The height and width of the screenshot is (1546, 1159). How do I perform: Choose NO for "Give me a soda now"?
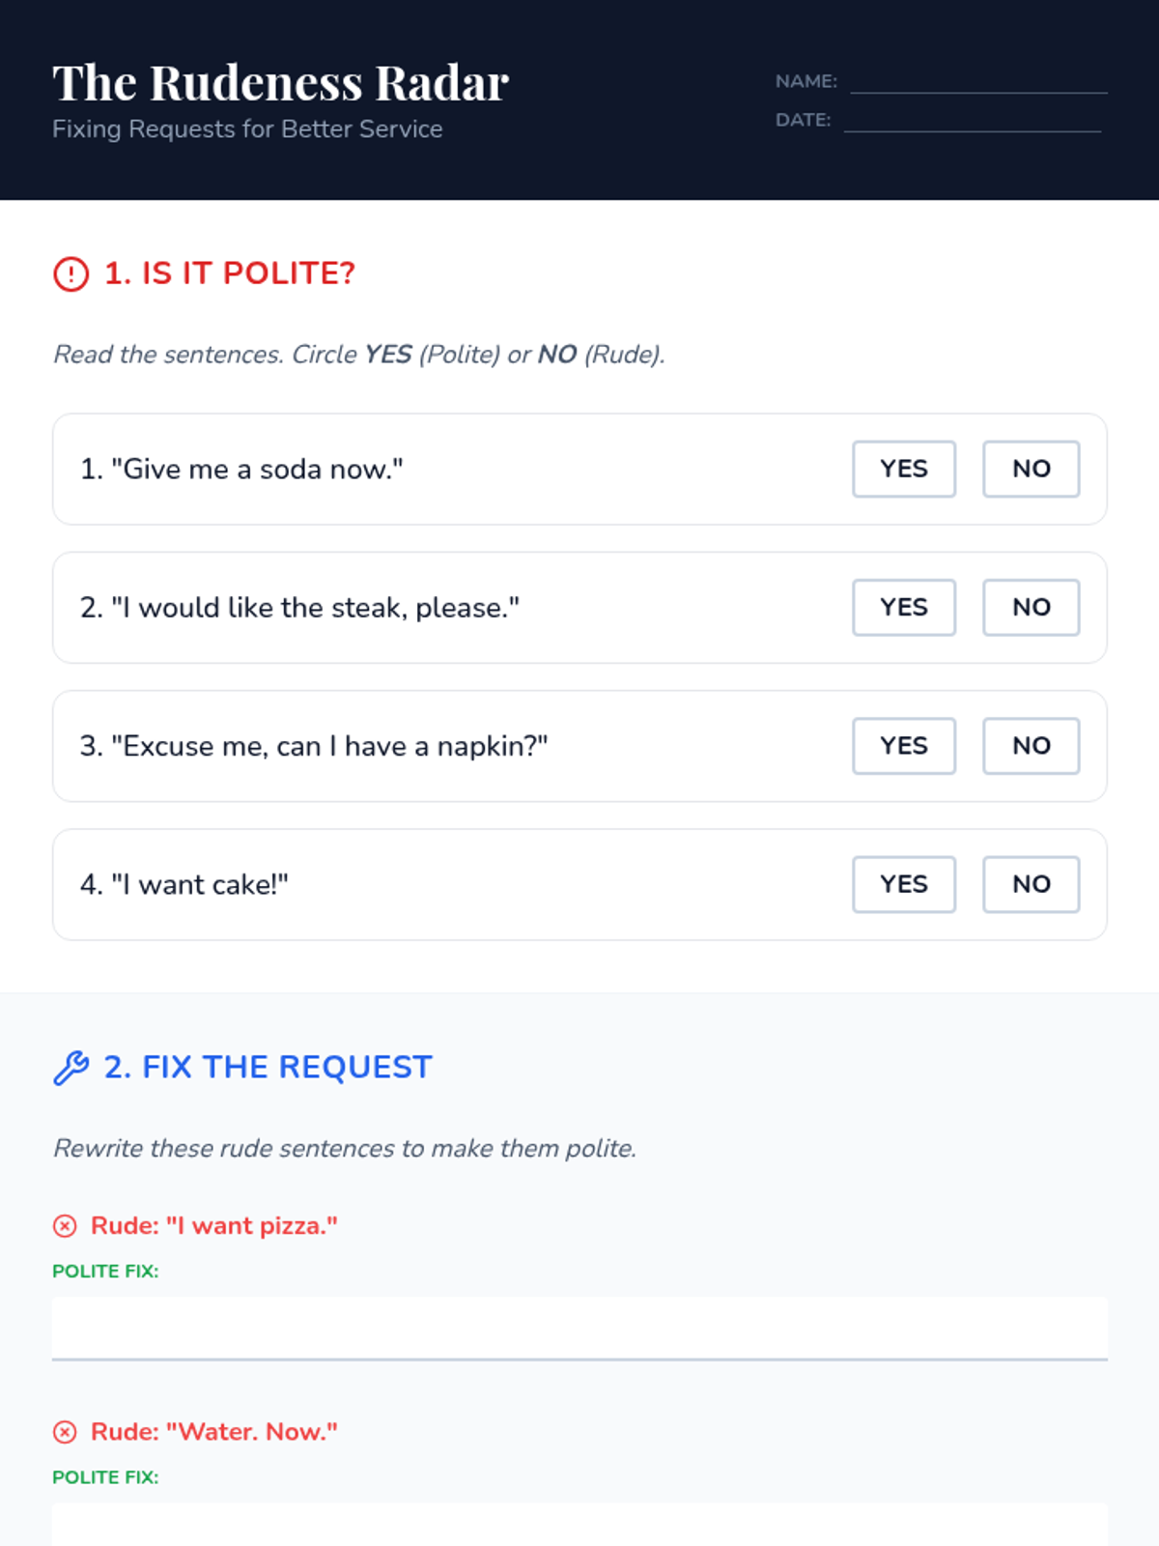pyautogui.click(x=1031, y=470)
